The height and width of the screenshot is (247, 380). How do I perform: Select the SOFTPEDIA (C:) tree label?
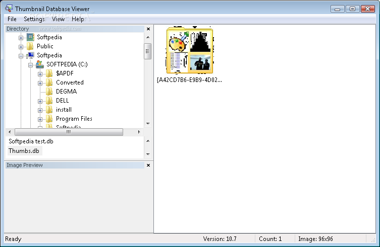67,64
